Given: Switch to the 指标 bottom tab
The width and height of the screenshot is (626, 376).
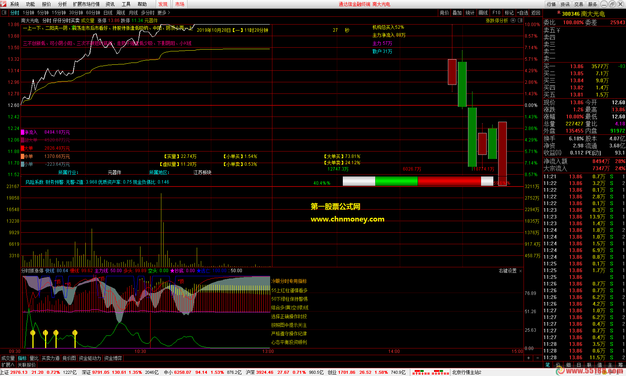Looking at the screenshot, I should [22, 358].
